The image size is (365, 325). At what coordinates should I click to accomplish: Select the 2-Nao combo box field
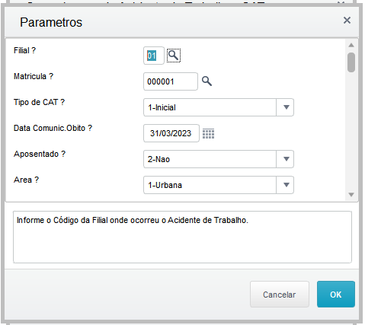pyautogui.click(x=219, y=159)
